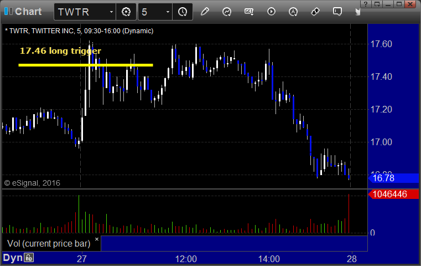Expand the interval 5 dropdown arrow
Image resolution: width=421 pixels, height=266 pixels.
pyautogui.click(x=168, y=12)
